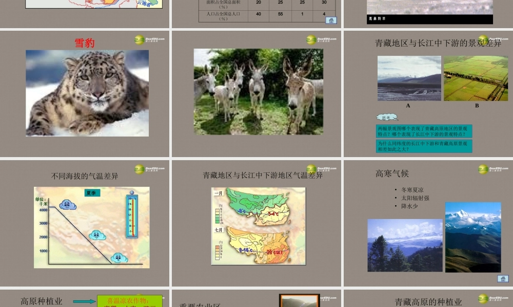Click the 青藏高原的种植业 title
This screenshot has width=513, height=307.
tap(428, 302)
